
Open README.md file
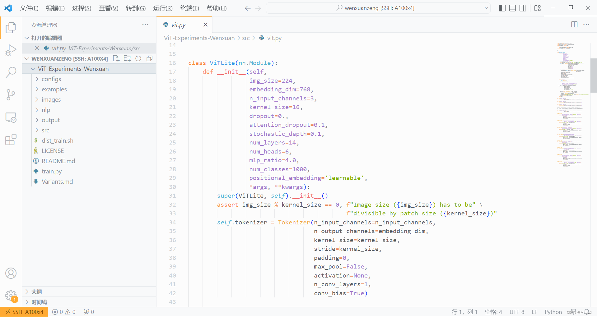point(58,161)
